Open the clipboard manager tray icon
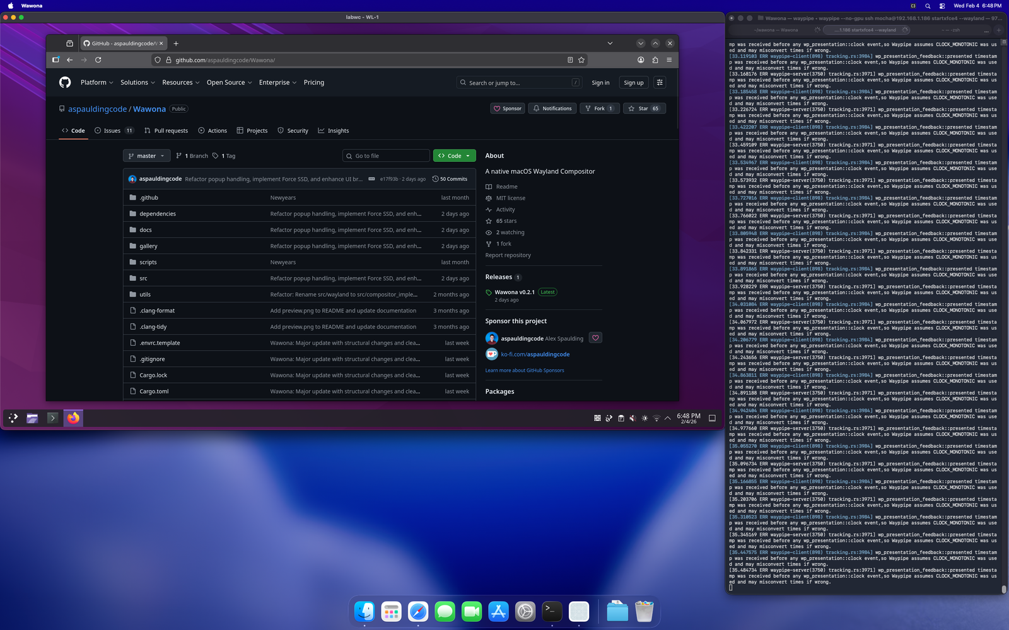1009x630 pixels. click(x=621, y=418)
